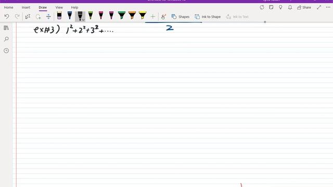333x187 pixels.
Task: Select the active black pen
Action: click(80, 16)
